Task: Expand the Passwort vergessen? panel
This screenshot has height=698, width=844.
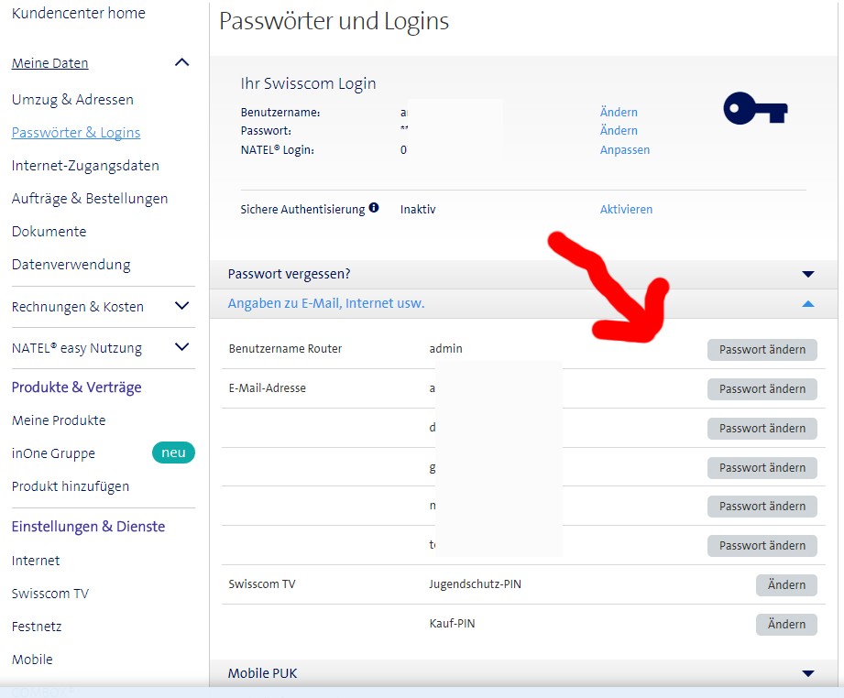Action: 807,274
